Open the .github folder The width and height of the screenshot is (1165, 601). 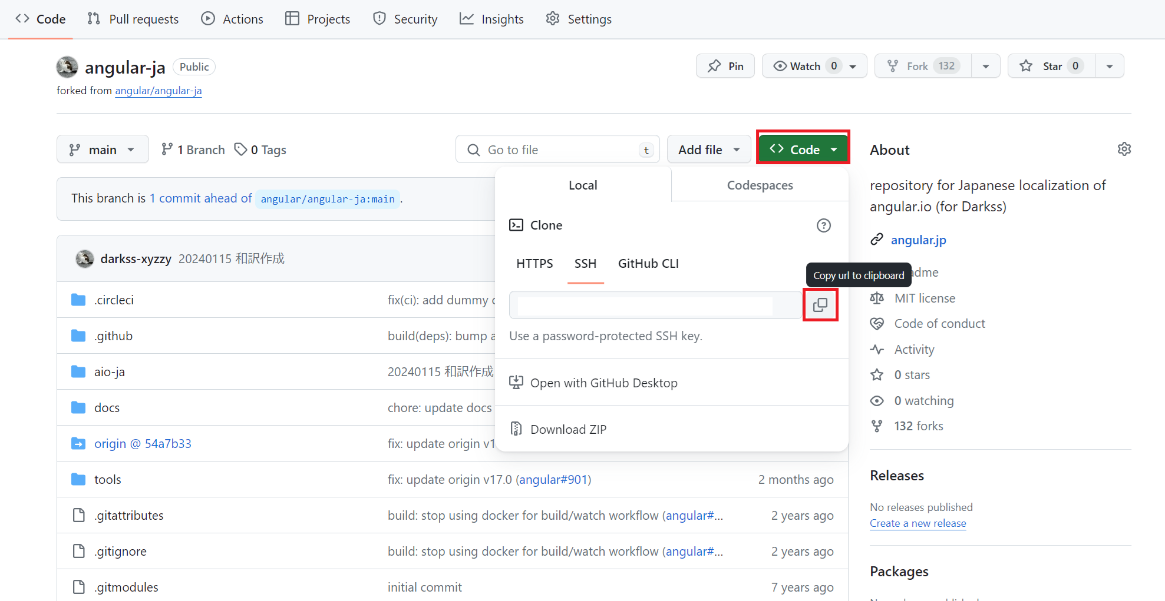pos(113,336)
